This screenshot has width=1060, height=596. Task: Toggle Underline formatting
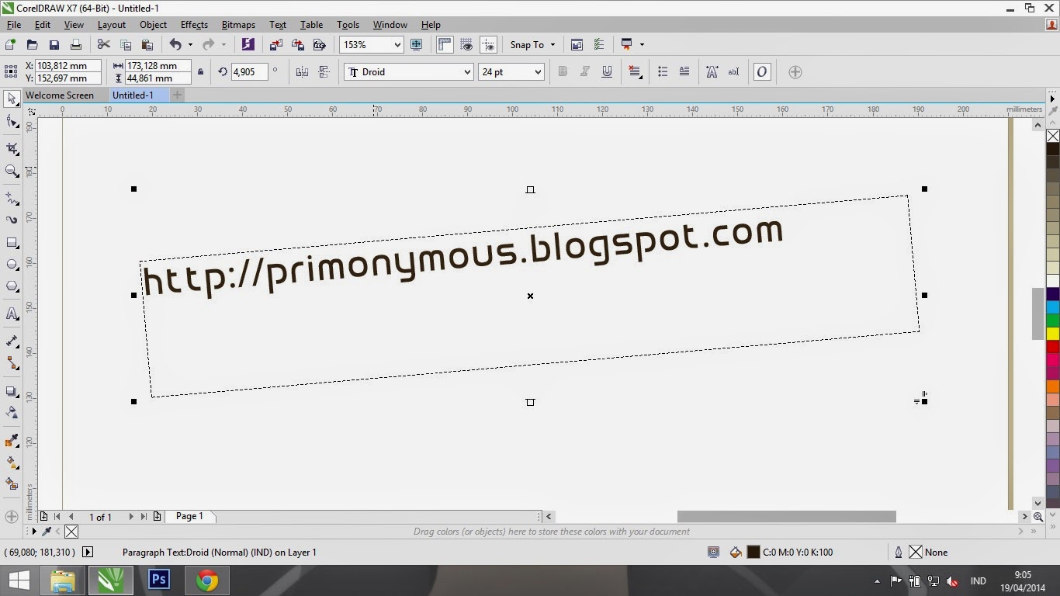tap(607, 72)
